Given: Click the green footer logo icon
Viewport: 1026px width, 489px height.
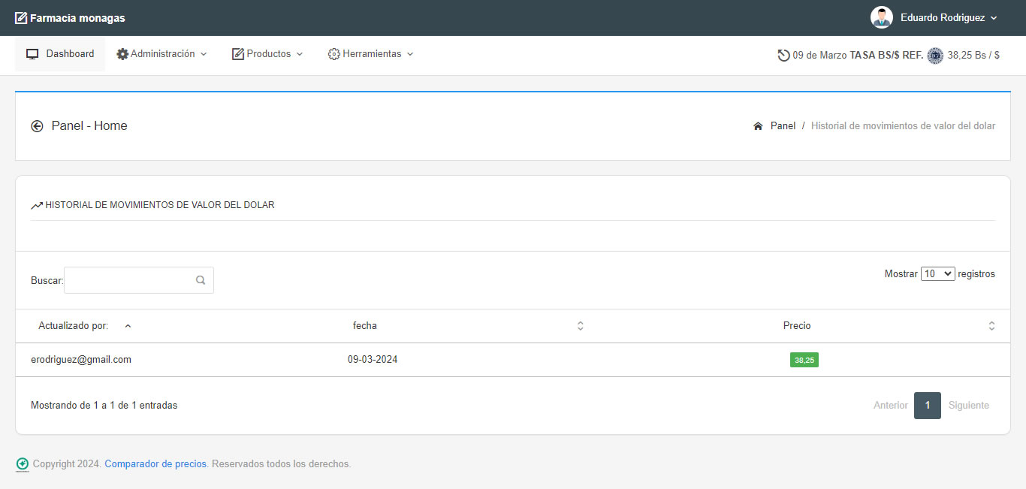Looking at the screenshot, I should tap(23, 464).
